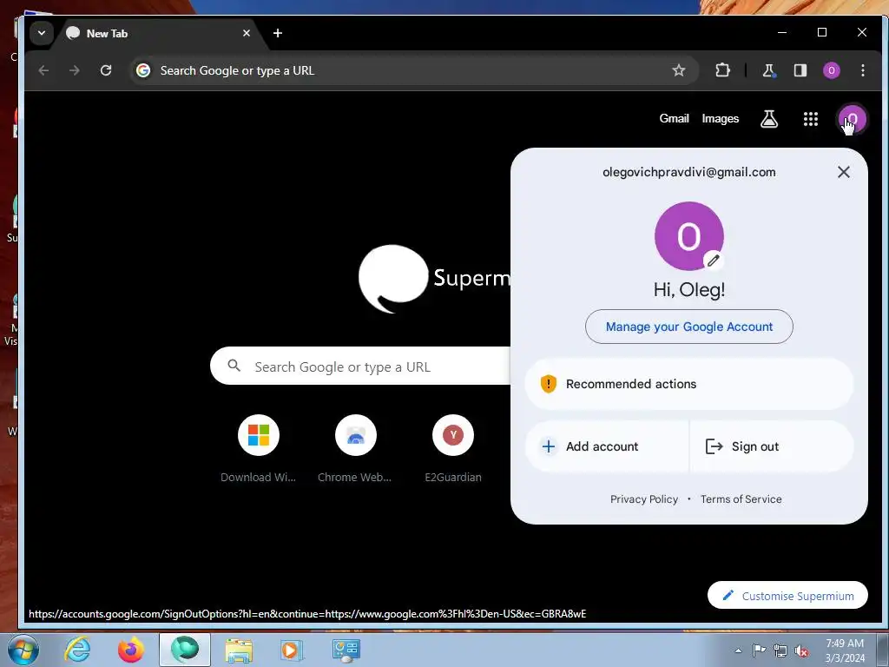Click Manage your Google Account

(x=688, y=327)
